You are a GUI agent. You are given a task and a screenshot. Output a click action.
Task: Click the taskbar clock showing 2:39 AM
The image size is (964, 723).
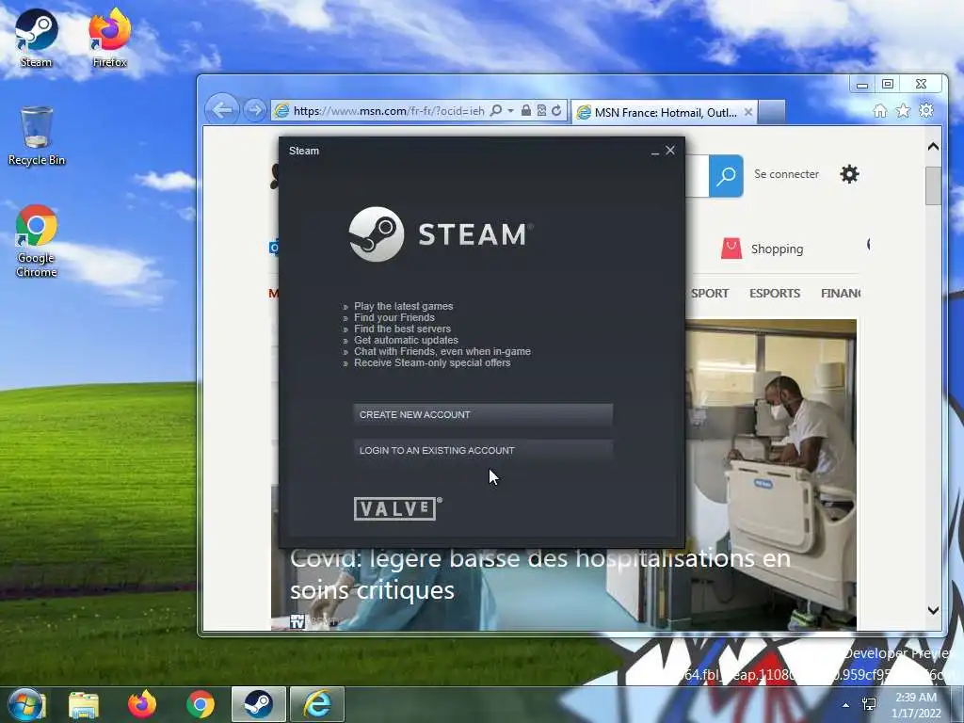pos(916,704)
